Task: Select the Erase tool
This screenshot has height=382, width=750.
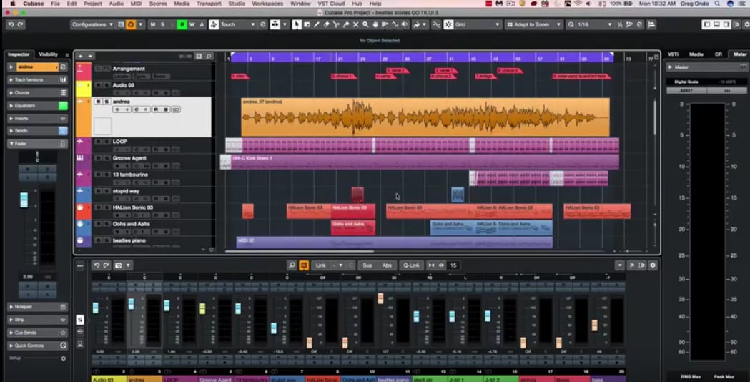Action: 326,24
